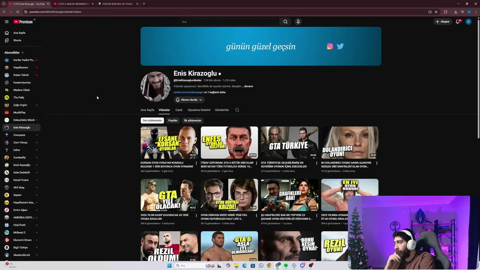The width and height of the screenshot is (480, 270).
Task: Expand the Abonelikler section chevron
Action: [x=22, y=52]
